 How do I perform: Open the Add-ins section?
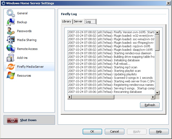[x=29, y=58]
